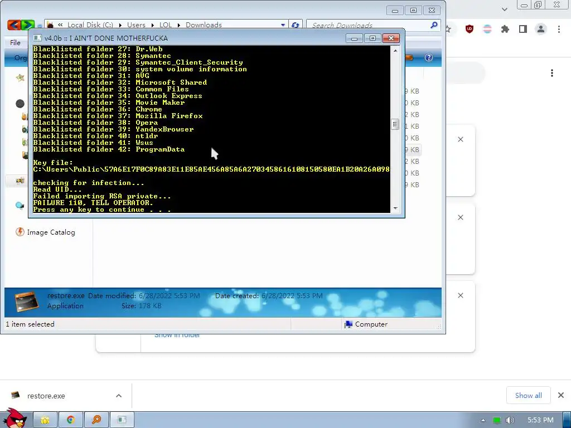The height and width of the screenshot is (428, 571).
Task: Open Chrome three-dot main menu
Action: [559, 29]
